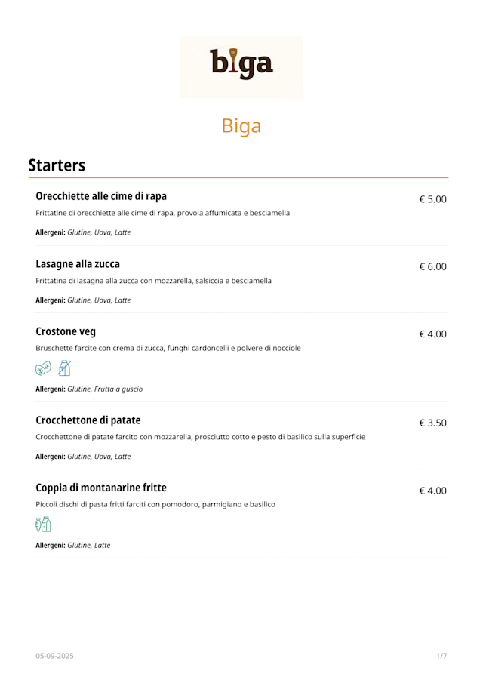Viewport: 483px width, 683px height.
Task: Click the vegan leaf icon under Crostone veg
Action: [43, 369]
